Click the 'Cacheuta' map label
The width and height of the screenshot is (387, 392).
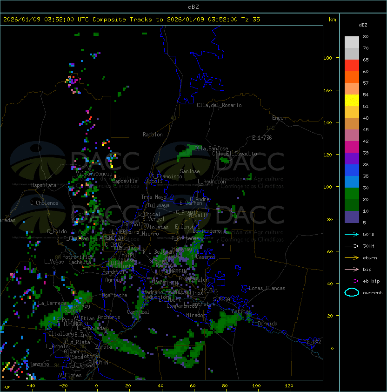(x=80, y=262)
